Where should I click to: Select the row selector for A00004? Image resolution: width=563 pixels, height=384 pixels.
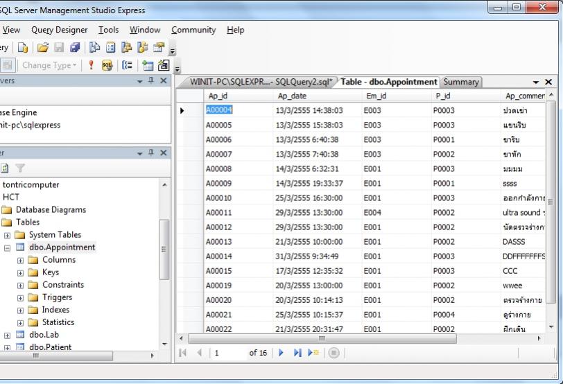pyautogui.click(x=189, y=110)
